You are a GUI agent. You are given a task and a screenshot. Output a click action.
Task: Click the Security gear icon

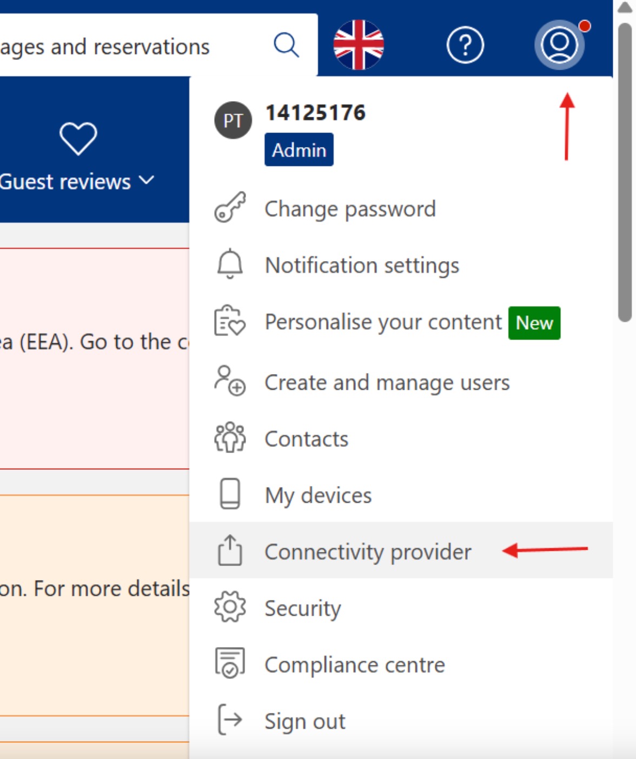click(x=230, y=608)
